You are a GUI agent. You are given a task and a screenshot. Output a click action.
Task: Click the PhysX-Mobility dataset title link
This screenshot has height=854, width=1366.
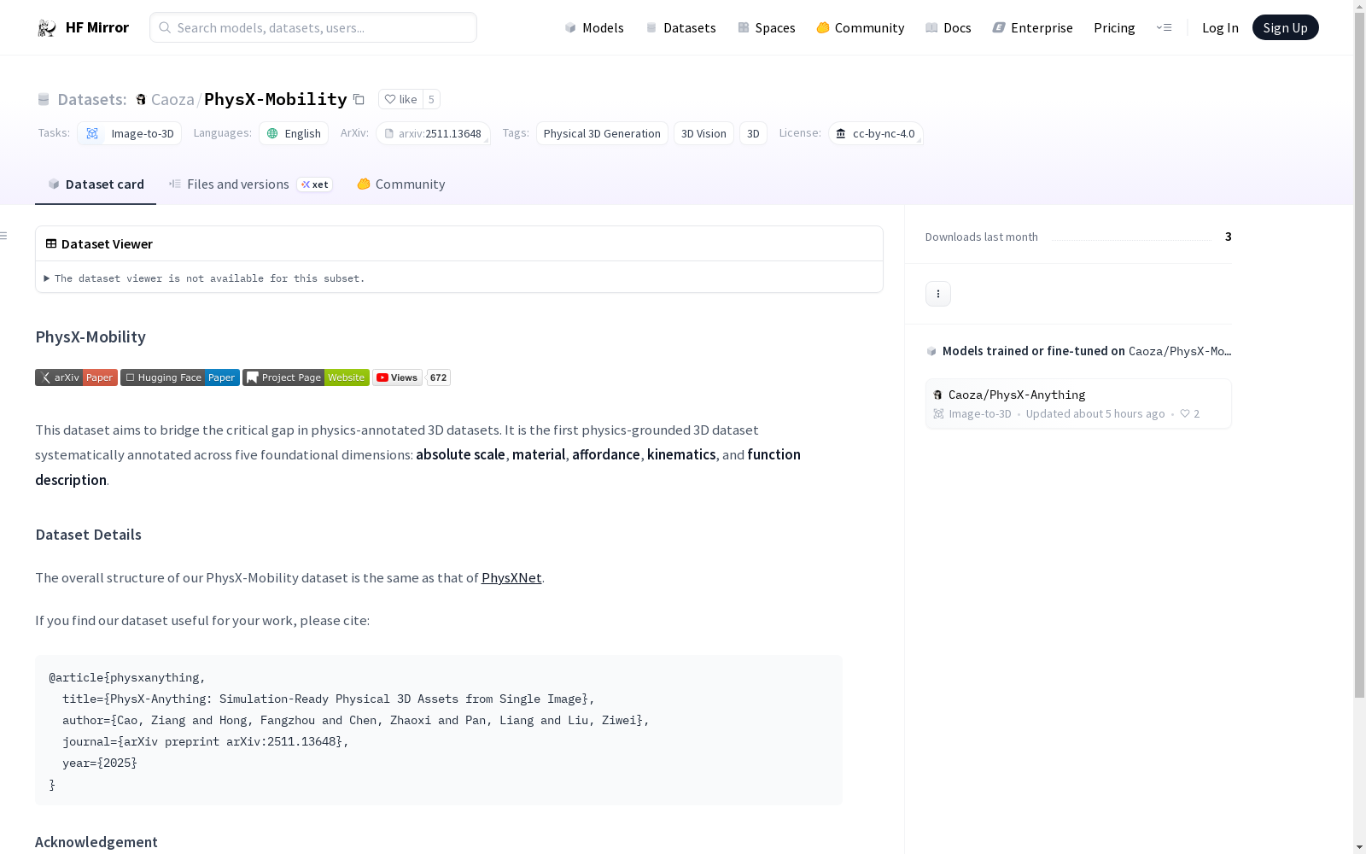click(276, 99)
